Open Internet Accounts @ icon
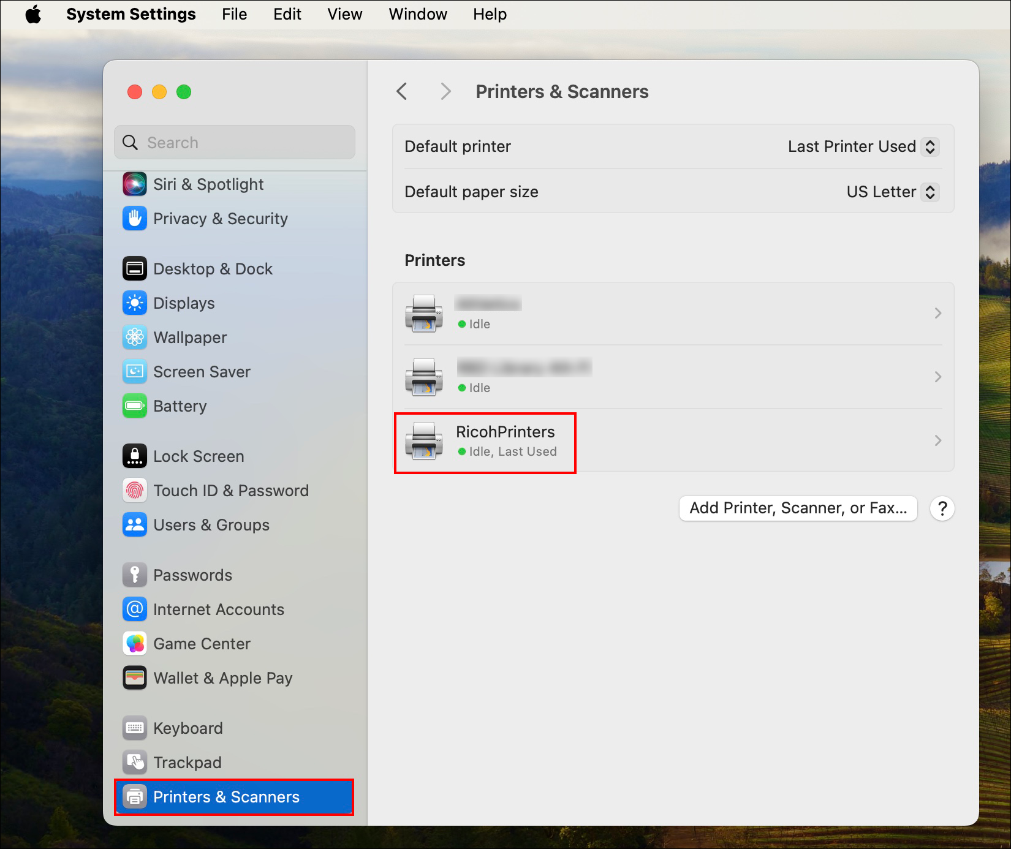Screen dimensions: 1011x849 pos(135,609)
